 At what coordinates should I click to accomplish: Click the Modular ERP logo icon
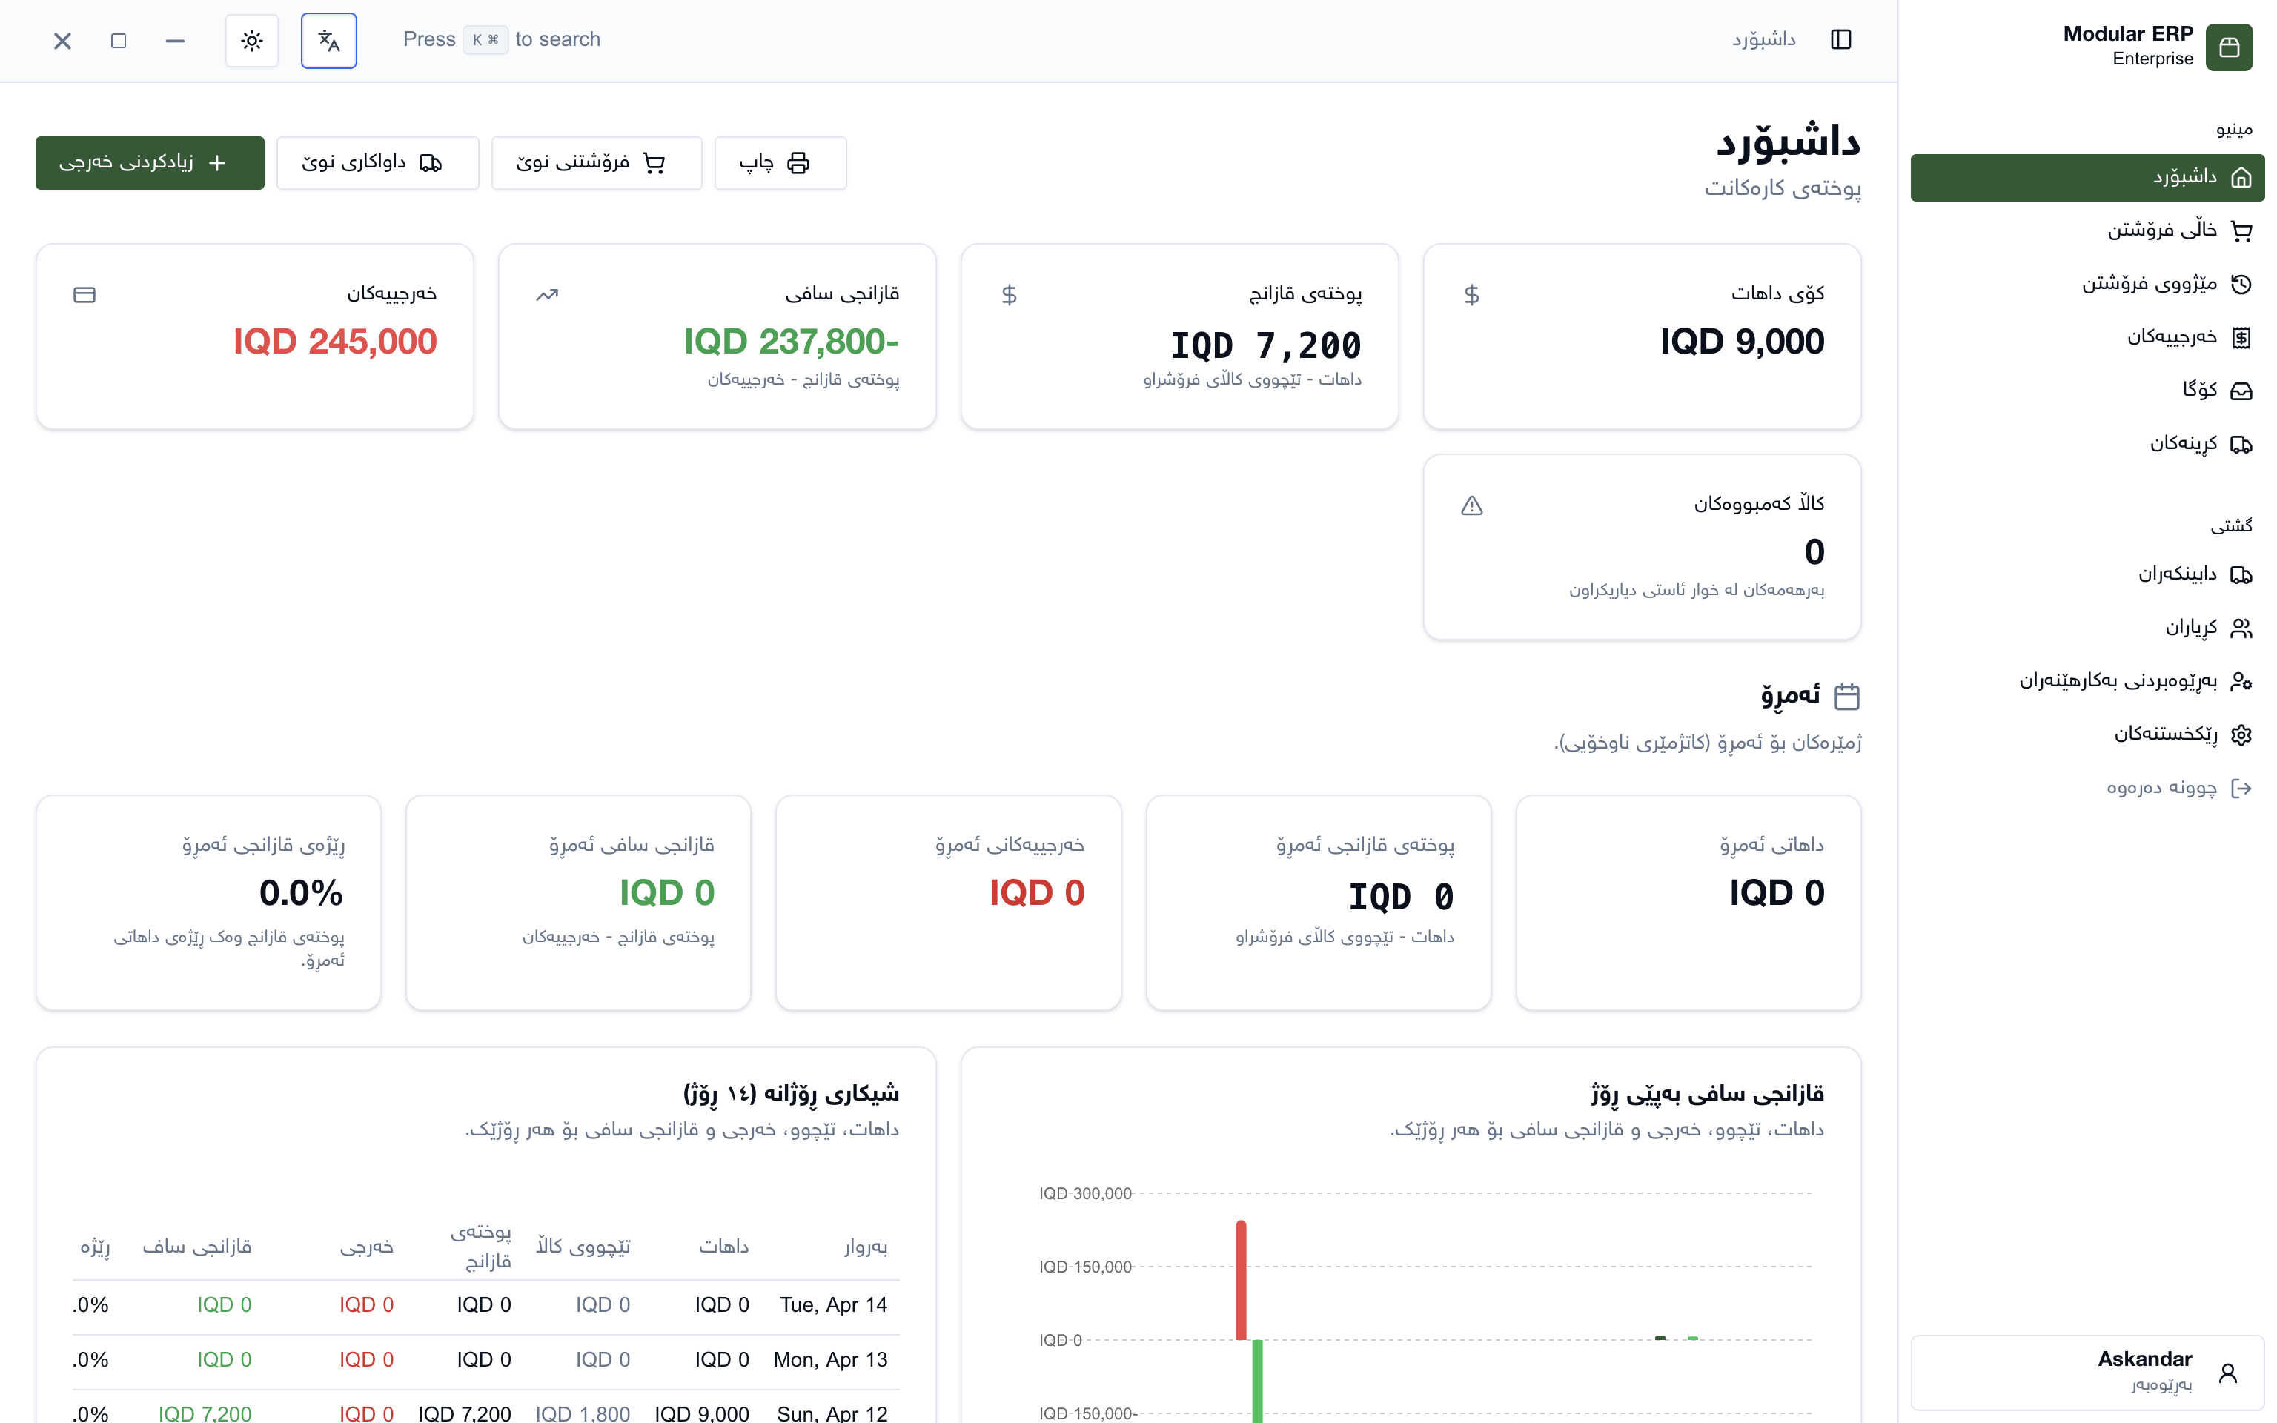2228,47
